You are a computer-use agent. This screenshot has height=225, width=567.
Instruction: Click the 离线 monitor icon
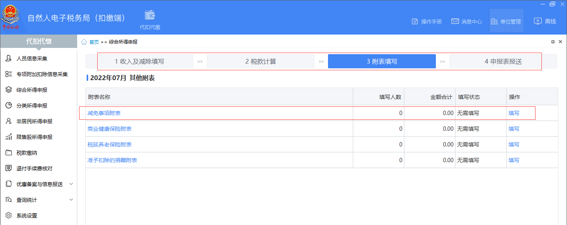pyautogui.click(x=538, y=21)
